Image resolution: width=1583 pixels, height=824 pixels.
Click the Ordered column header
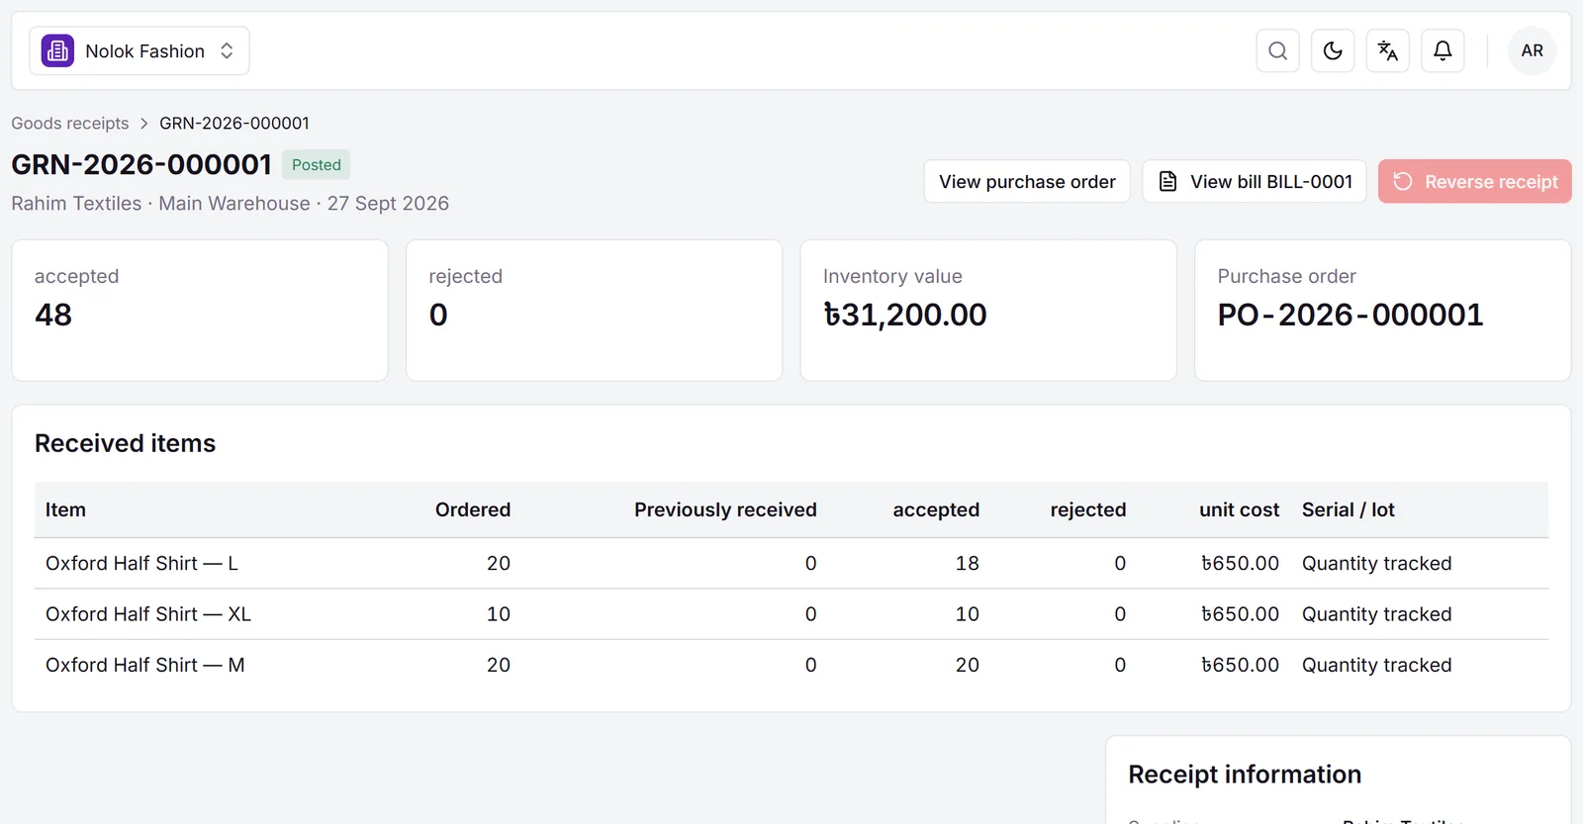tap(473, 510)
